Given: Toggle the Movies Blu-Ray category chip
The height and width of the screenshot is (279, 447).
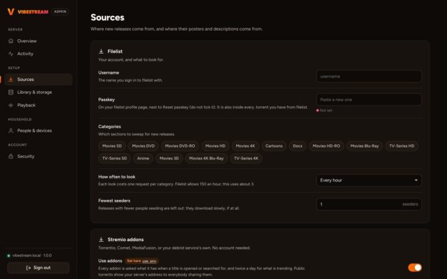Looking at the screenshot, I should (x=365, y=146).
